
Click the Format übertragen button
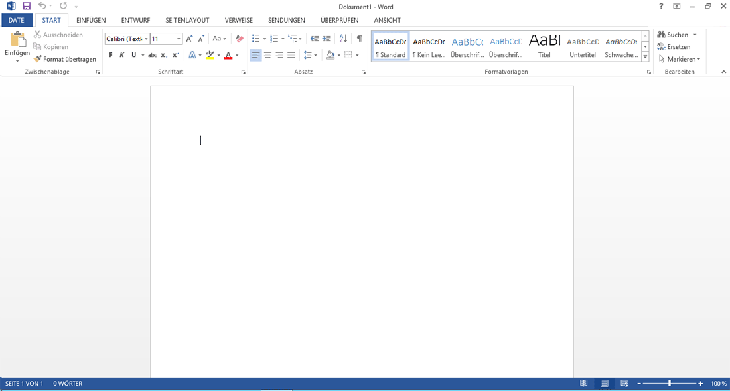[x=65, y=59]
